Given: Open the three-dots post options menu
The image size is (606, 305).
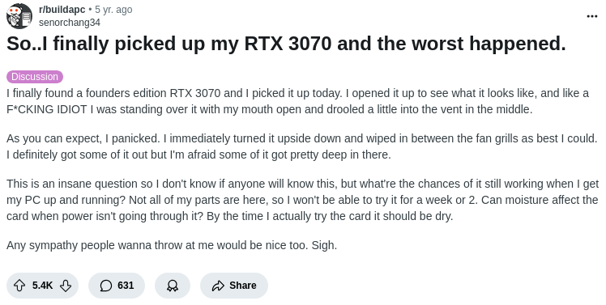Looking at the screenshot, I should pos(592,16).
